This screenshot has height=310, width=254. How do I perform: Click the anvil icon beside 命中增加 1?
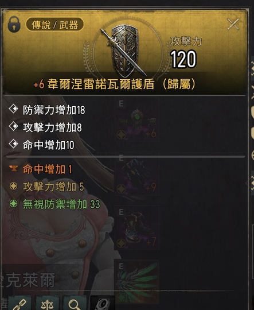(x=13, y=169)
